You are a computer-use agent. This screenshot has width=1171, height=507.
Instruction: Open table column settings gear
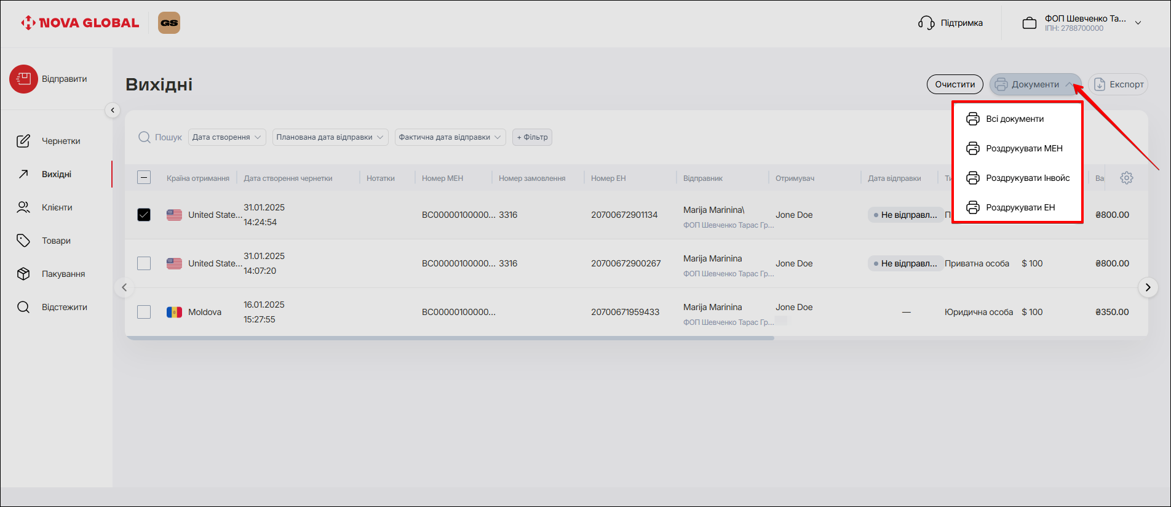(x=1126, y=178)
